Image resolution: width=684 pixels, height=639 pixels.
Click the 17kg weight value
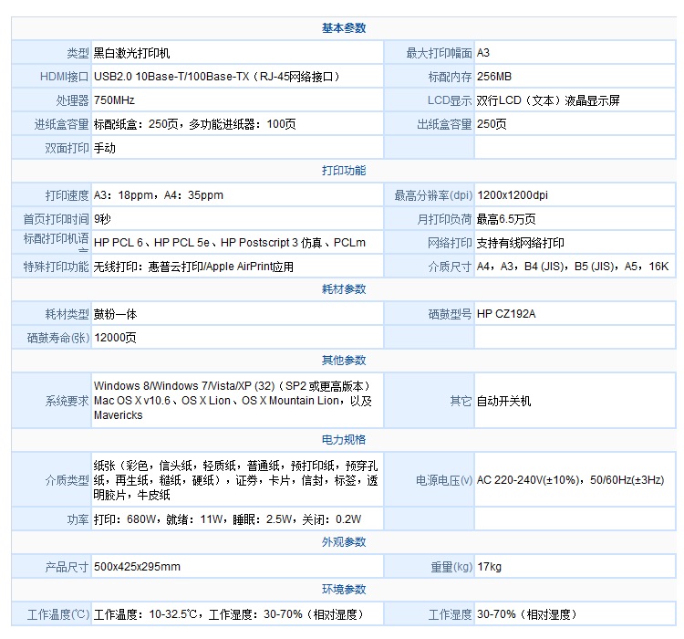pos(489,567)
